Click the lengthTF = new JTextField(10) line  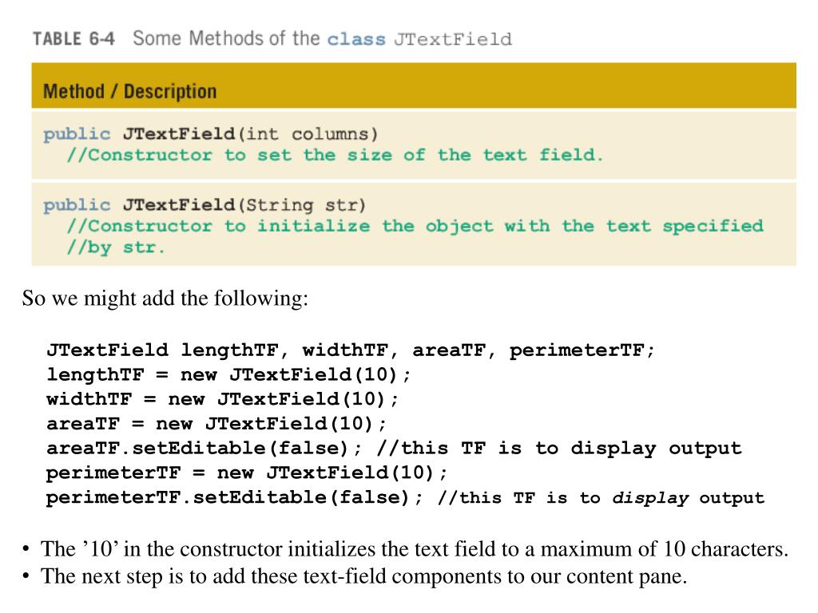[228, 374]
